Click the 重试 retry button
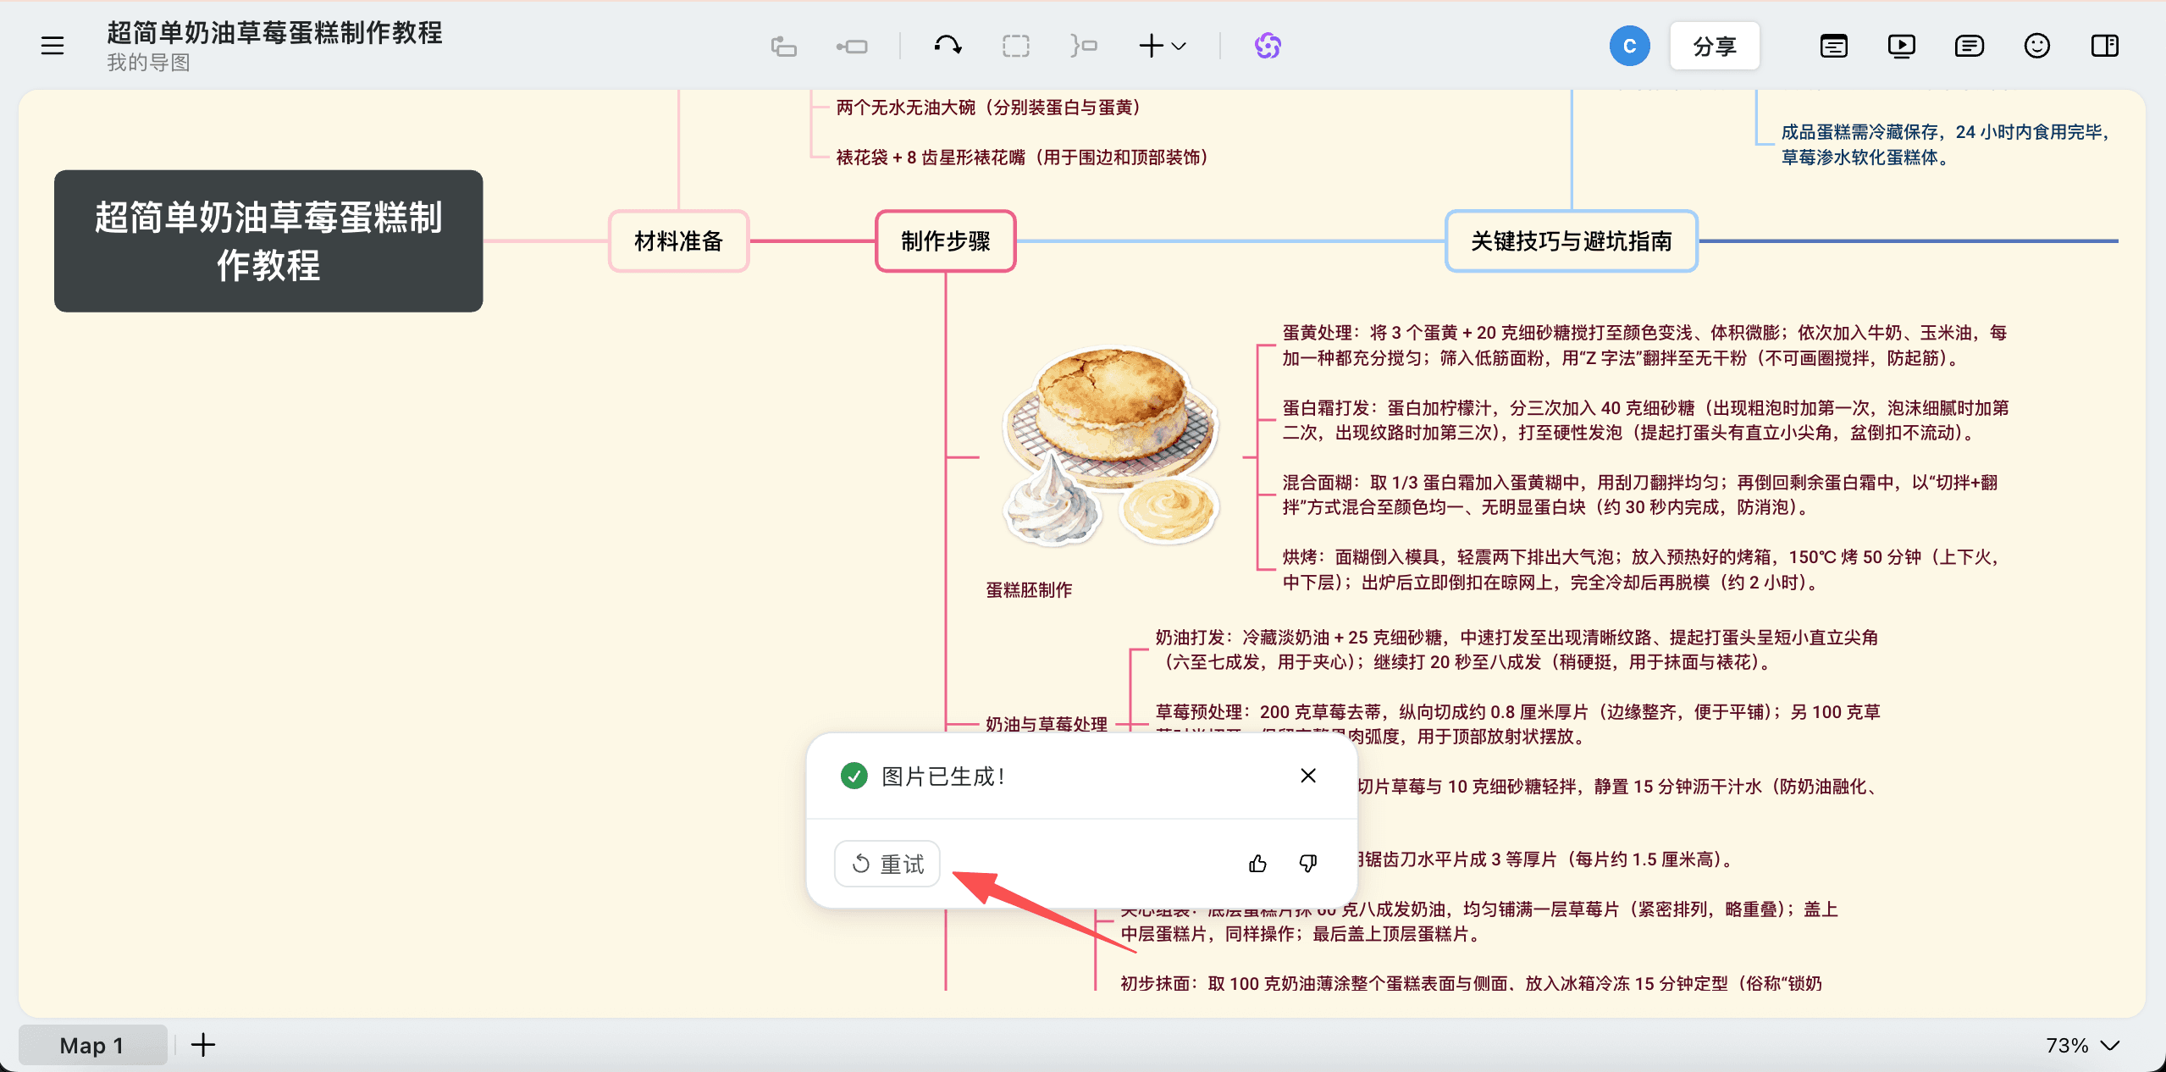Image resolution: width=2166 pixels, height=1072 pixels. (x=886, y=863)
